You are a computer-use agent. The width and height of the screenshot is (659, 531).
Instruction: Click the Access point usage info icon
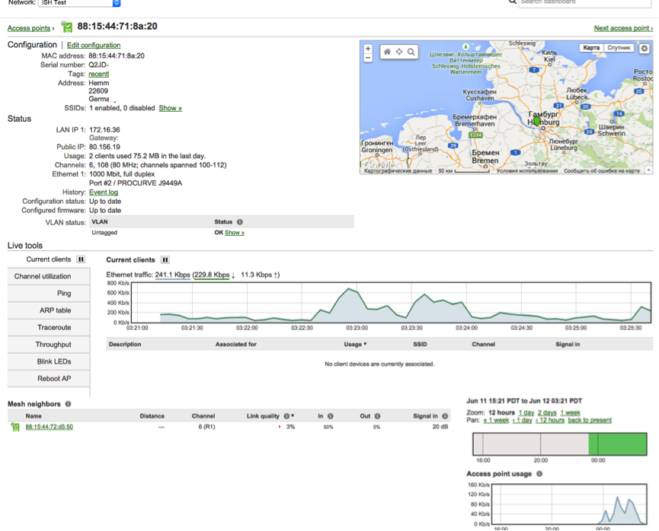539,473
